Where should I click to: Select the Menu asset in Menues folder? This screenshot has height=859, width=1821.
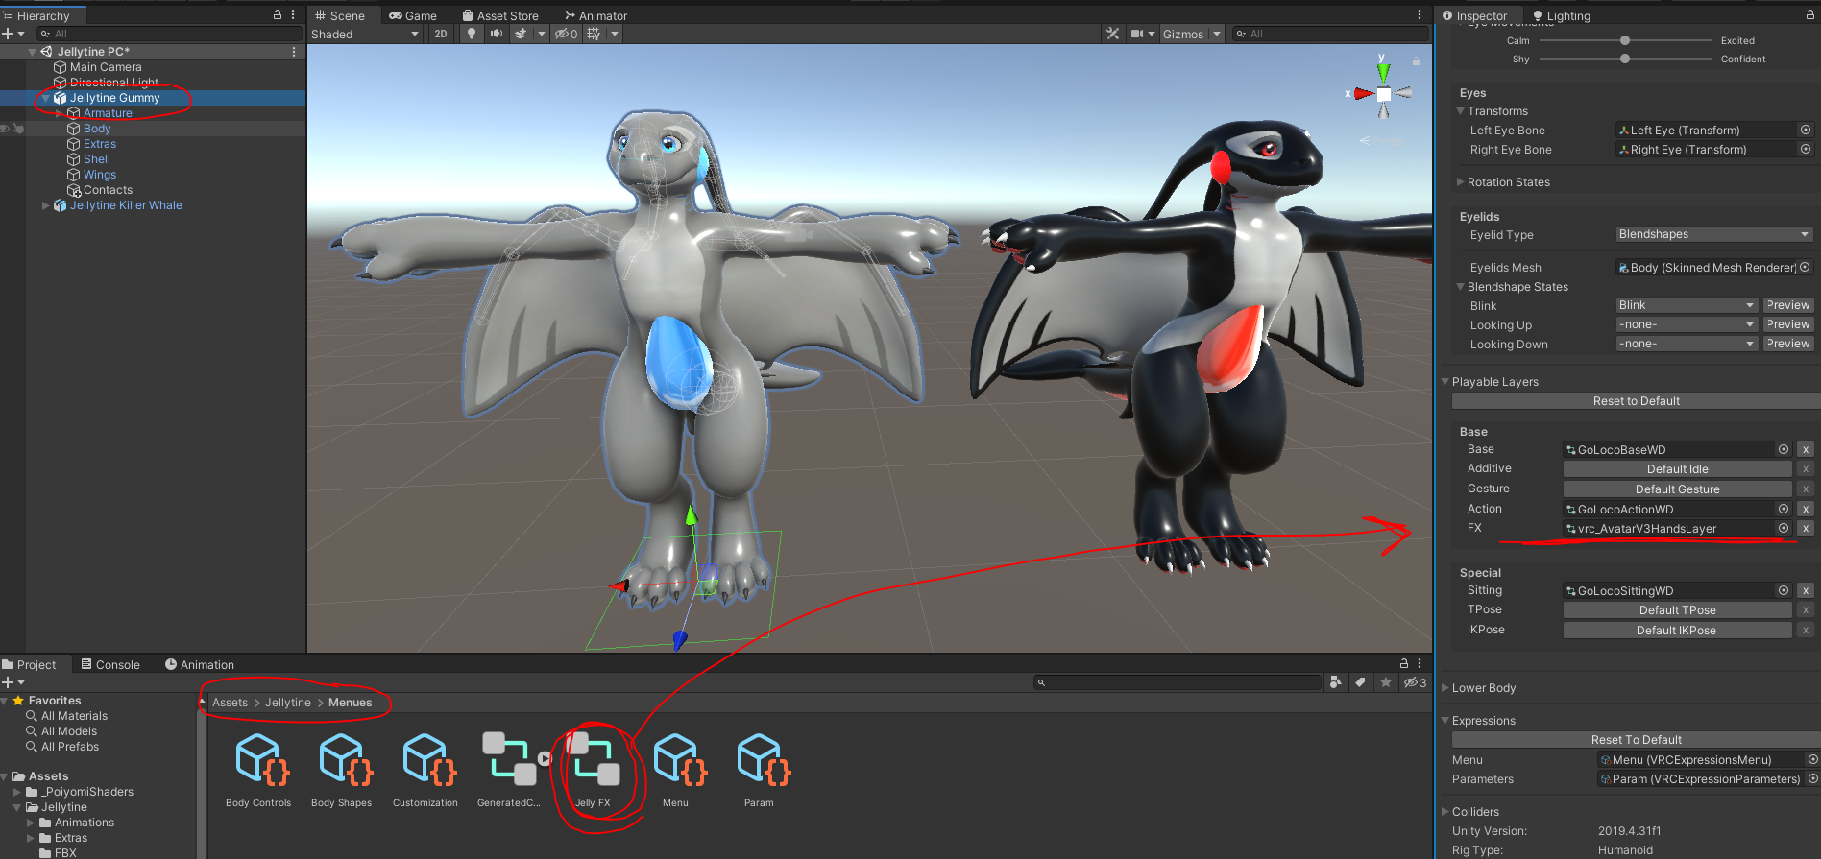click(678, 759)
